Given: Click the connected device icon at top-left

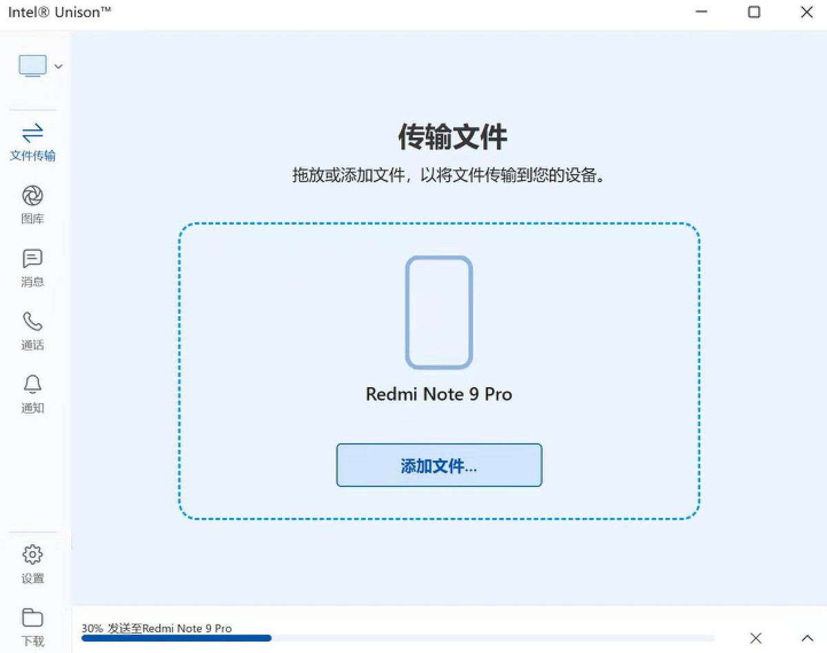Looking at the screenshot, I should 32,65.
